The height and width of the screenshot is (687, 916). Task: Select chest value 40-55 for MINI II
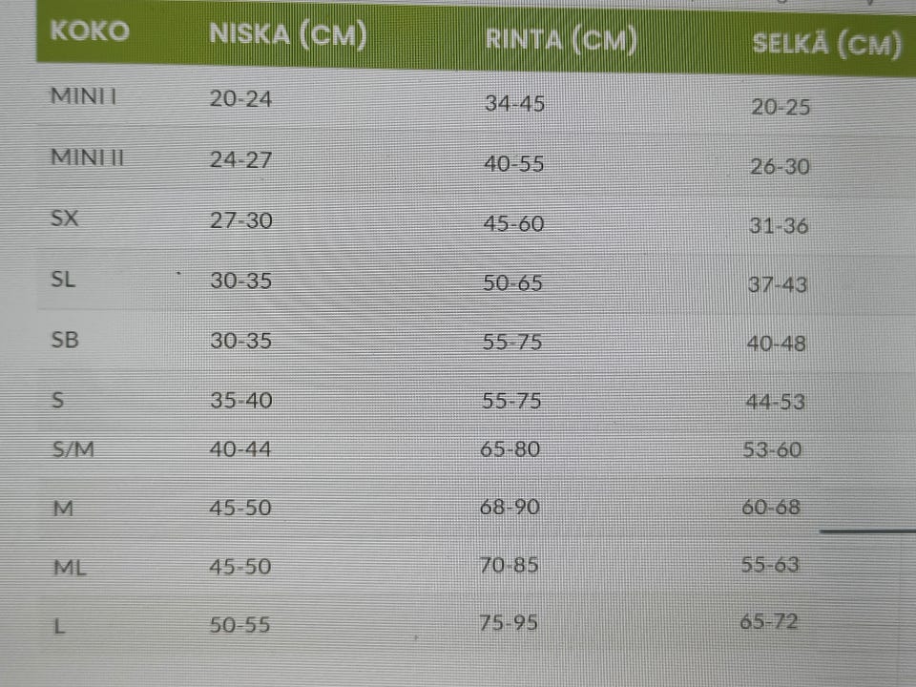click(x=513, y=164)
